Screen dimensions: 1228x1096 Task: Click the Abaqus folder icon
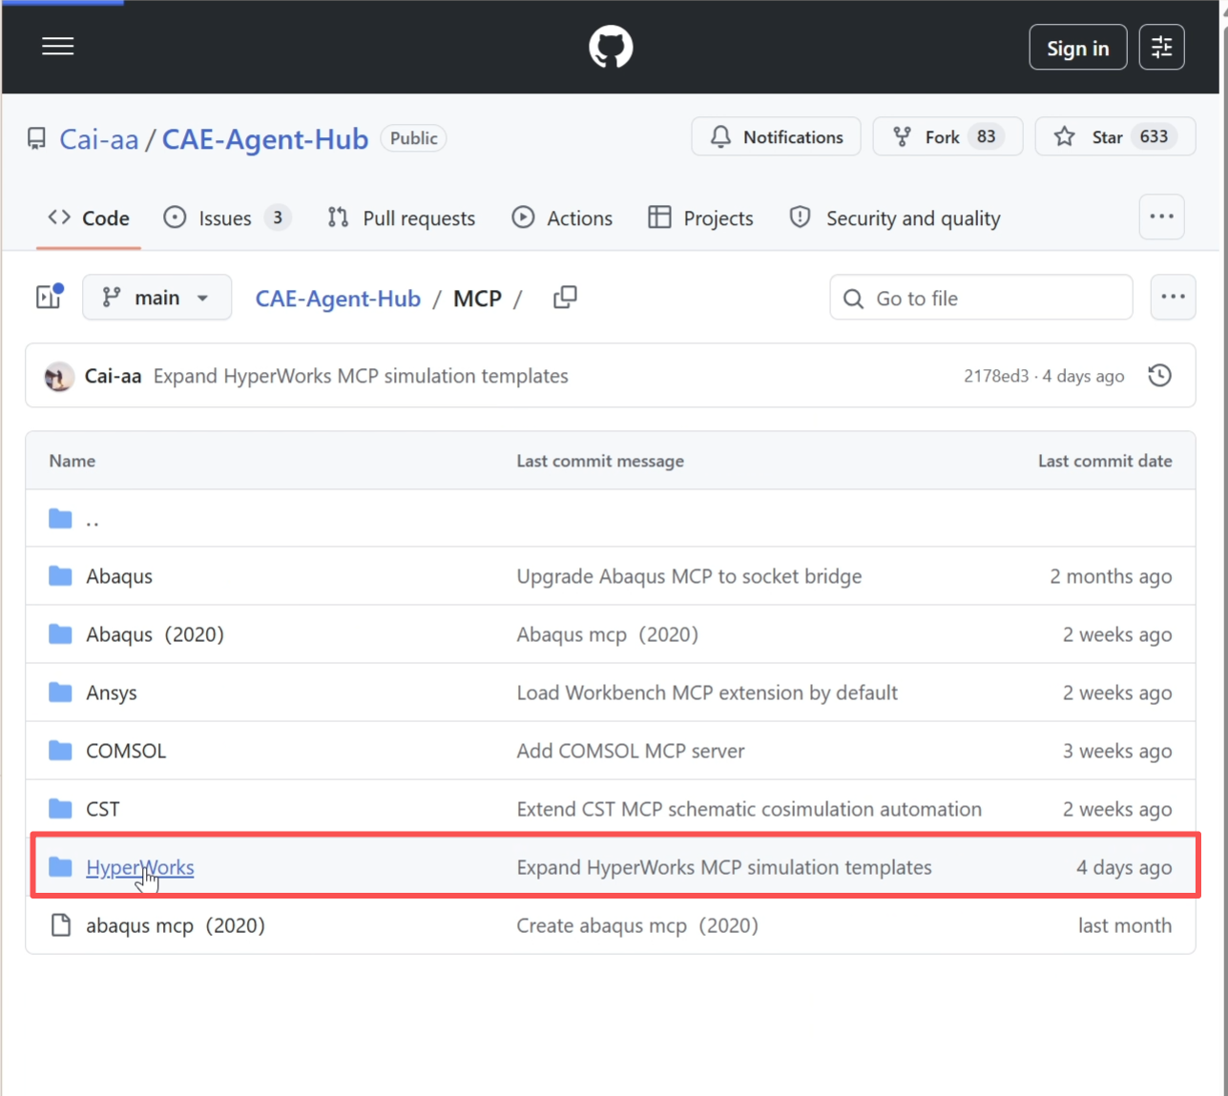coord(61,576)
